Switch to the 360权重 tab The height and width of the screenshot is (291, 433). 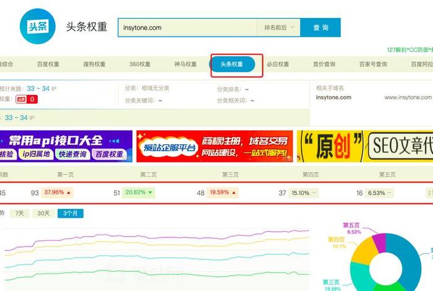point(140,64)
